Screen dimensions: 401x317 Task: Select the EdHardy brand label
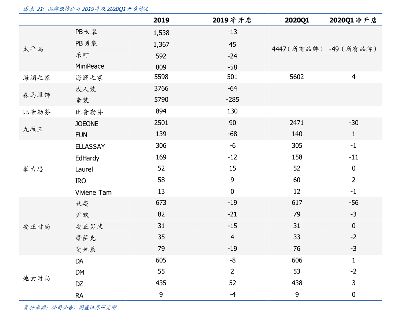pyautogui.click(x=87, y=158)
